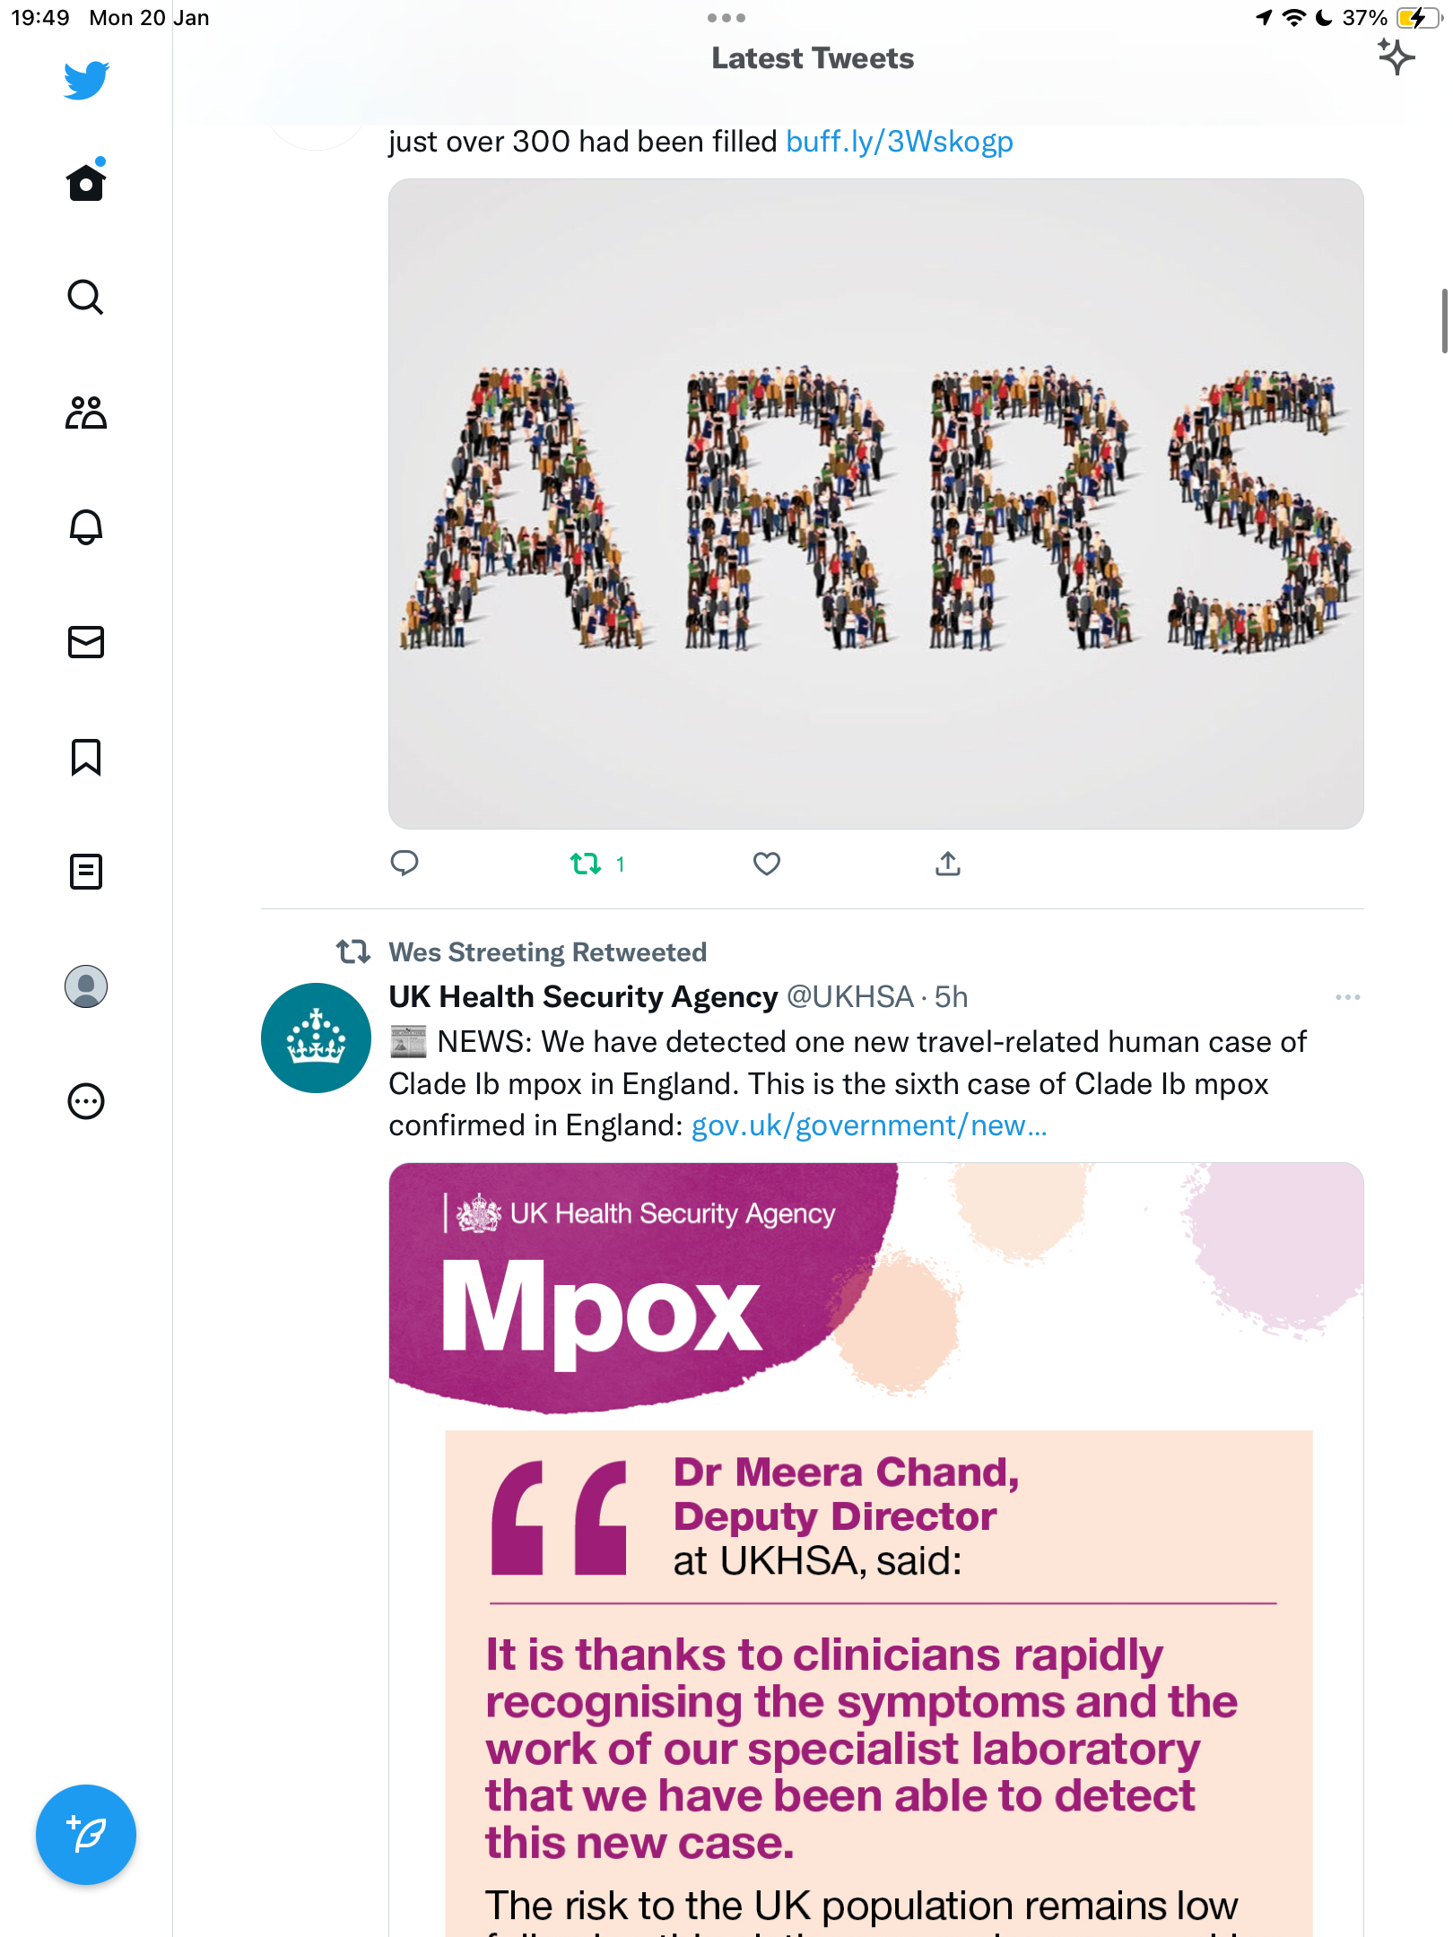Open the profile avatar in sidebar

click(x=86, y=986)
